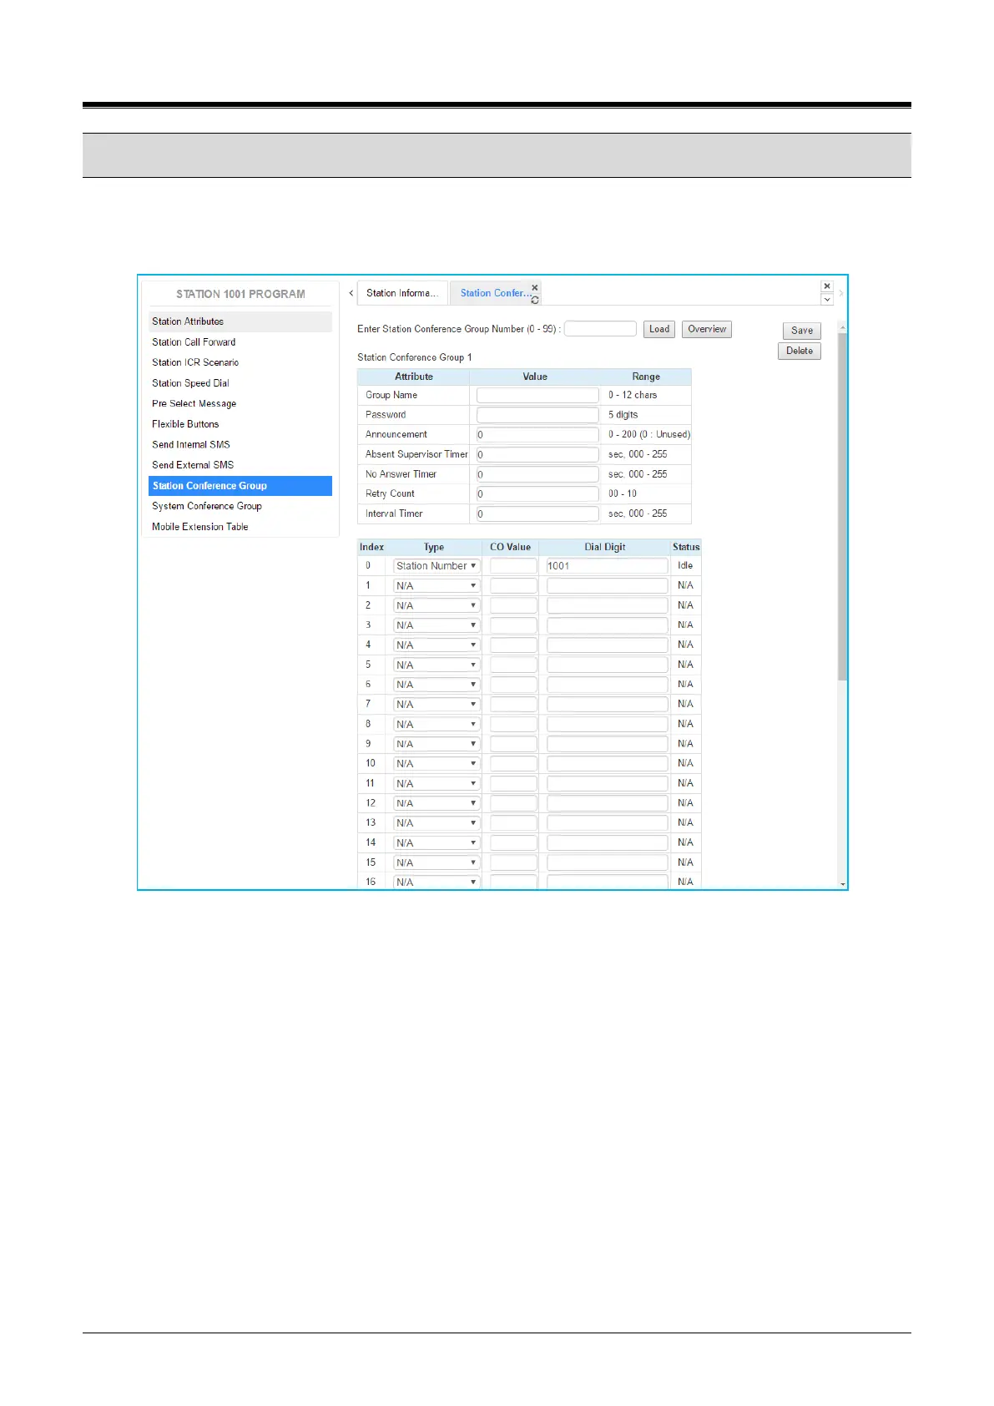Focus the Dial Digit field for index 12
Screen dimensions: 994x1406
point(607,803)
